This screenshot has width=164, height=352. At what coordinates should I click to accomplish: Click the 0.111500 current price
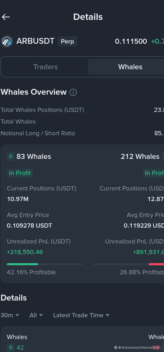131,41
